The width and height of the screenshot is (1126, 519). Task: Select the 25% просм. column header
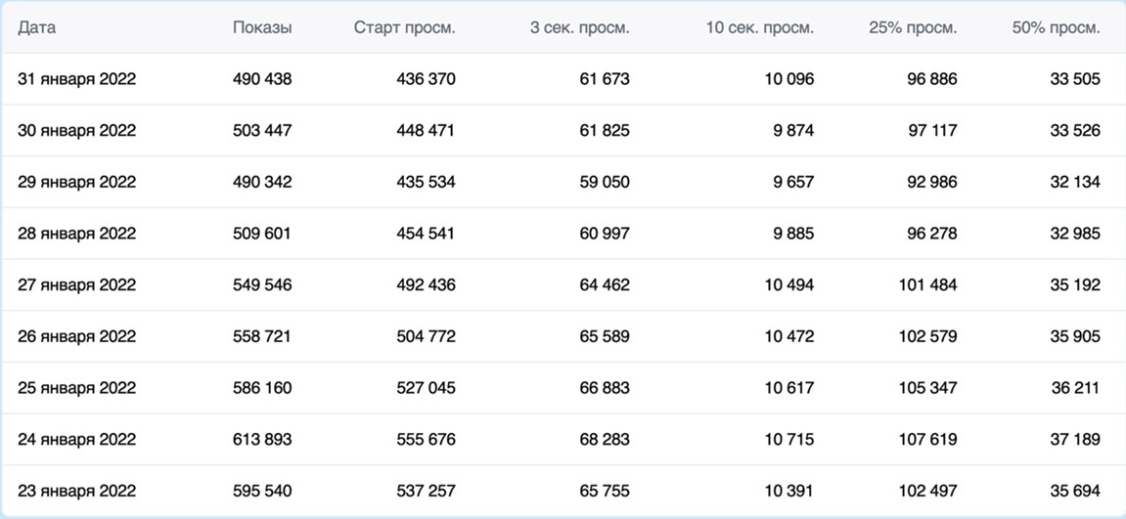(913, 28)
